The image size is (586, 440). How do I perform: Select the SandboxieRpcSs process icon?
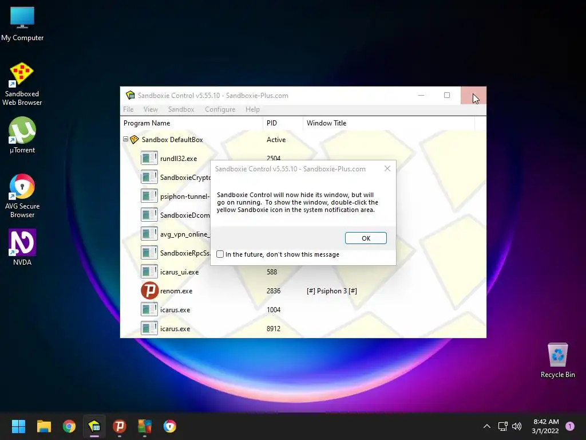tap(149, 253)
